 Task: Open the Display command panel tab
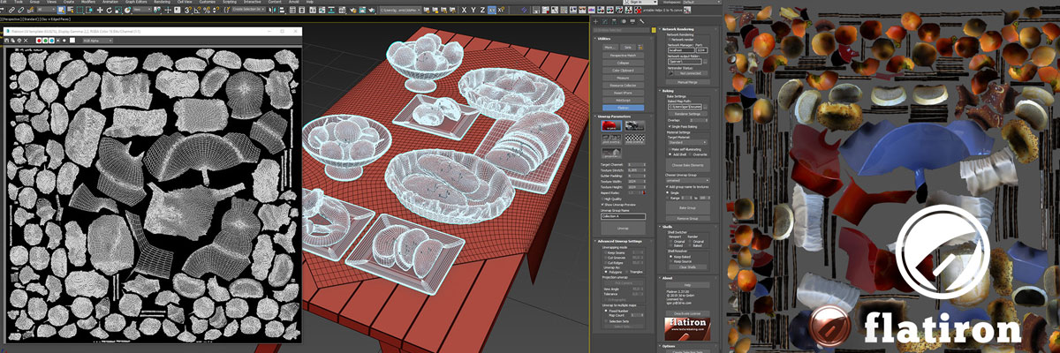(x=632, y=21)
